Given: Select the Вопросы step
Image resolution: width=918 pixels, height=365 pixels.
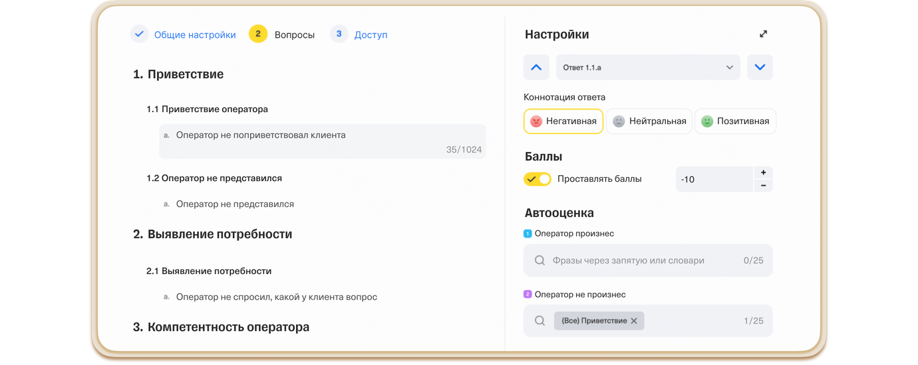Looking at the screenshot, I should tap(294, 35).
